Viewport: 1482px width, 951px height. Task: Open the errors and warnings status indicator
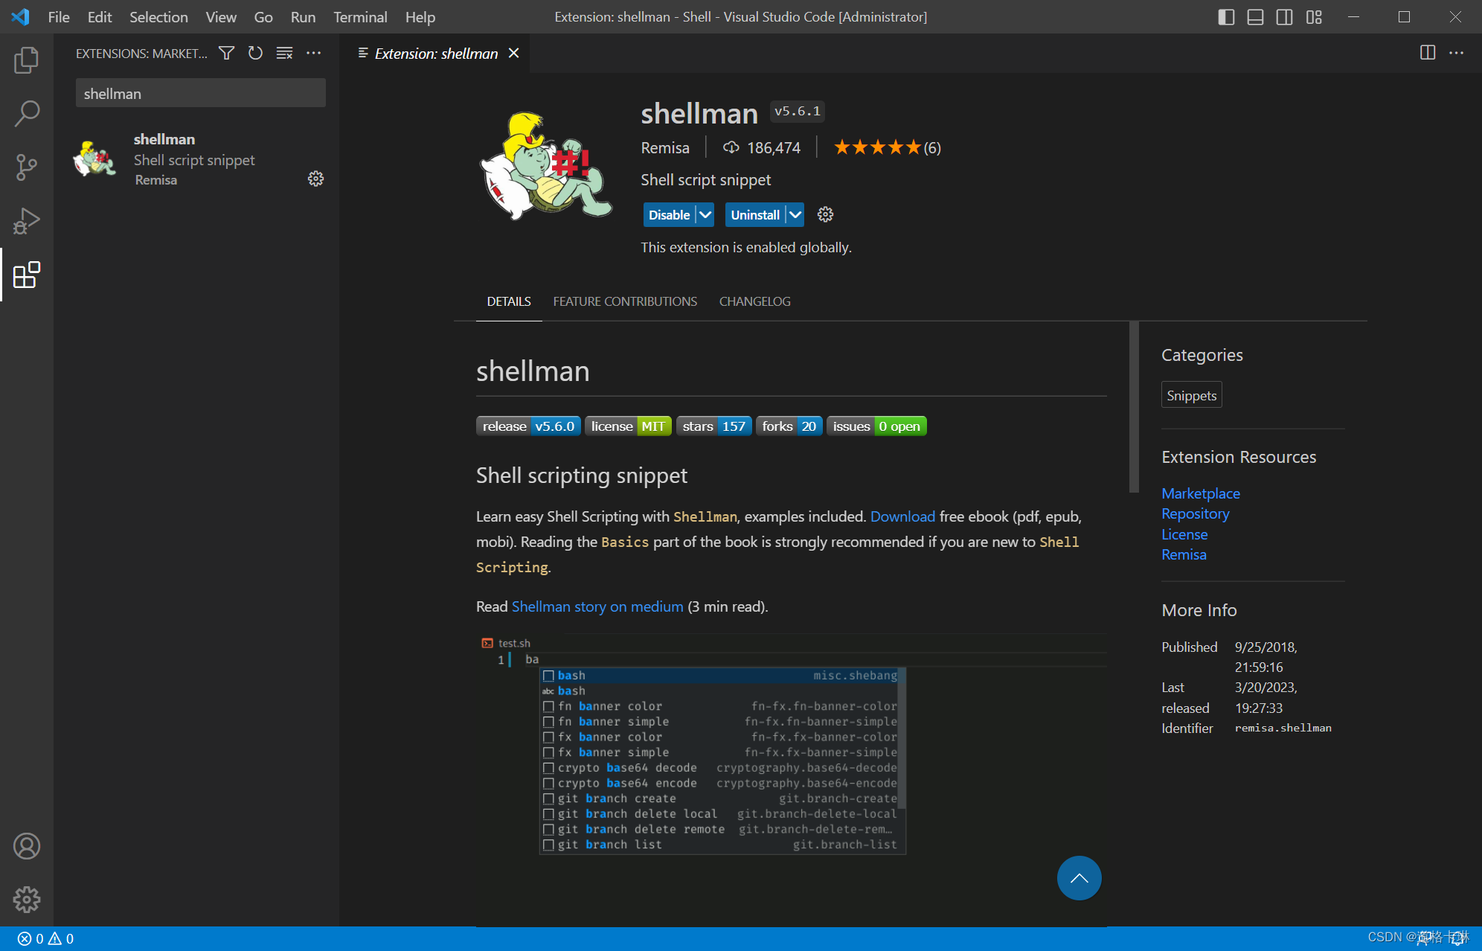coord(46,938)
